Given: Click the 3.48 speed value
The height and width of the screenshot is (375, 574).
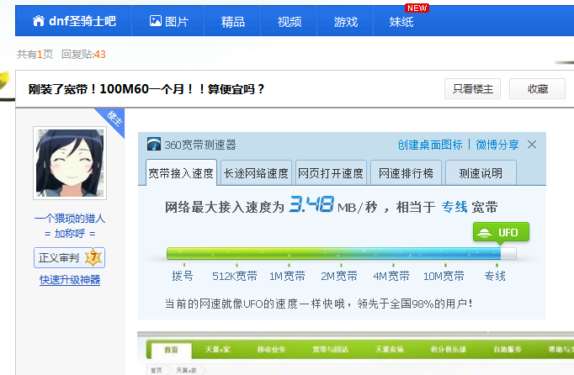Looking at the screenshot, I should click(x=311, y=204).
